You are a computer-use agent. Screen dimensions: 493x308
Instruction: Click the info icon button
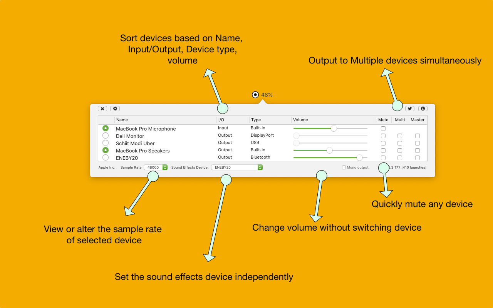(423, 109)
